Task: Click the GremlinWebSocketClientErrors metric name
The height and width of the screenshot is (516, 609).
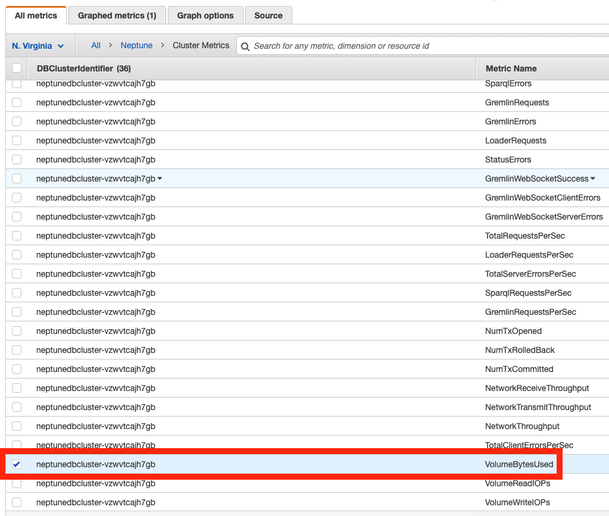Action: click(x=542, y=198)
